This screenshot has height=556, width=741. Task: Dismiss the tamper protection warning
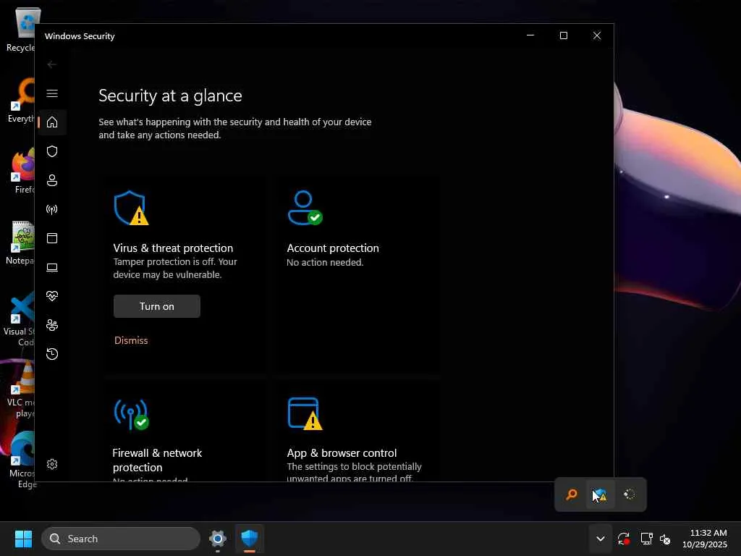coord(131,340)
